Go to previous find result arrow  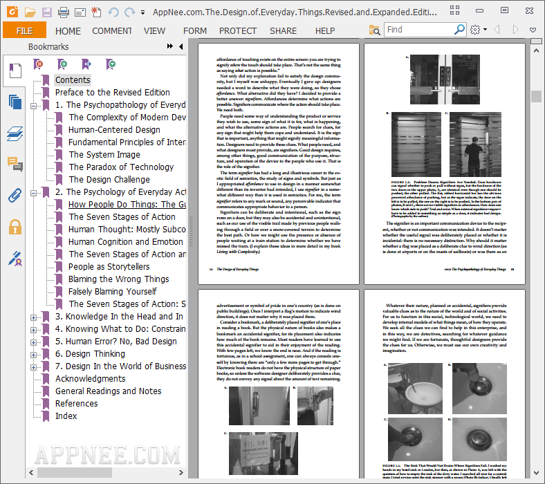pyautogui.click(x=497, y=30)
